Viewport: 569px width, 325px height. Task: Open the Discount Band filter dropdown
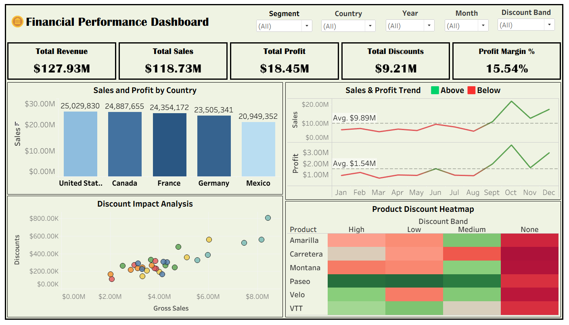tap(526, 25)
